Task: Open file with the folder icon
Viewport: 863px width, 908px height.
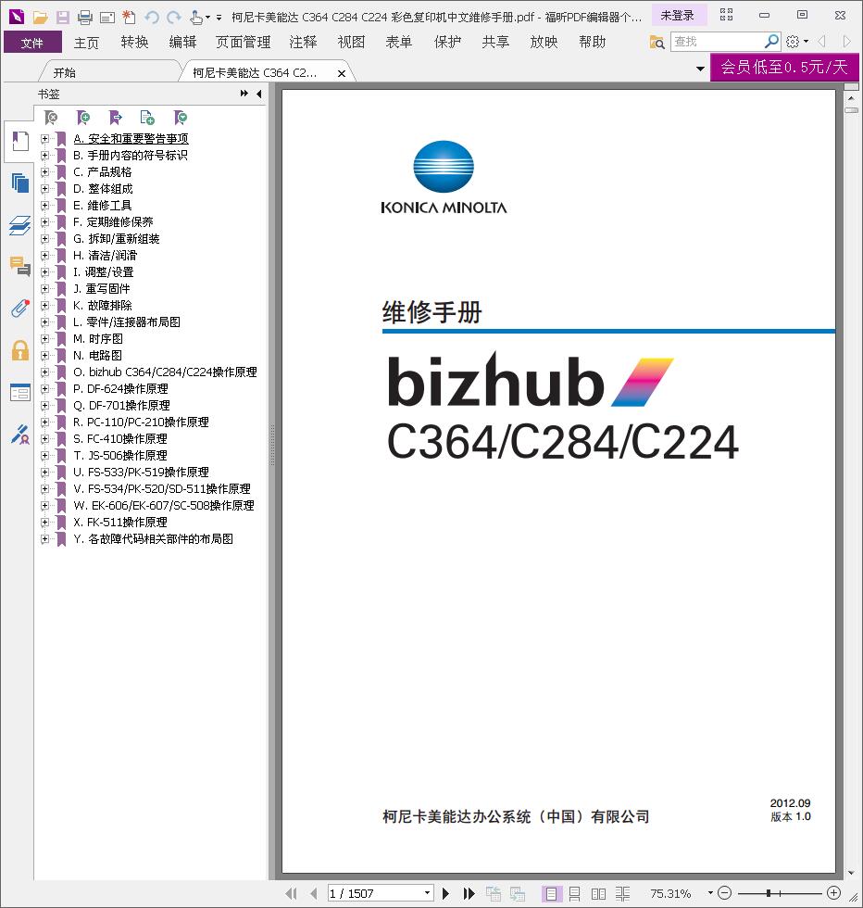Action: [x=40, y=18]
